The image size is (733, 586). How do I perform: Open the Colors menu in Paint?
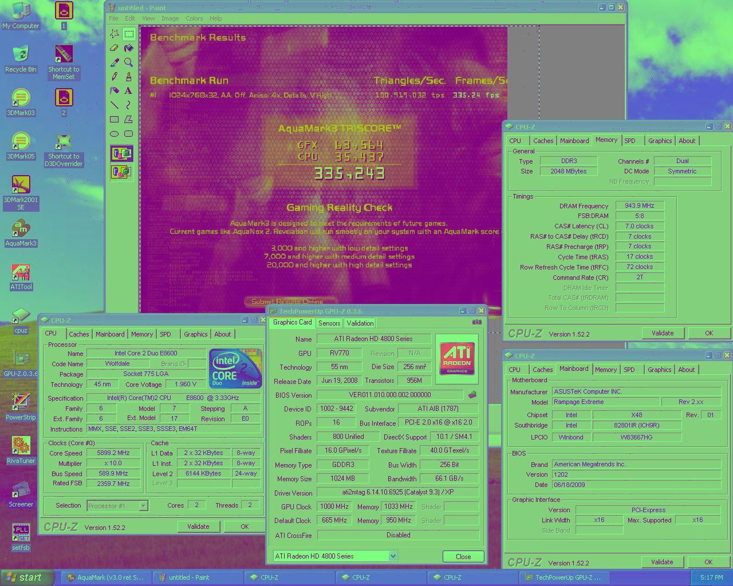[x=194, y=18]
